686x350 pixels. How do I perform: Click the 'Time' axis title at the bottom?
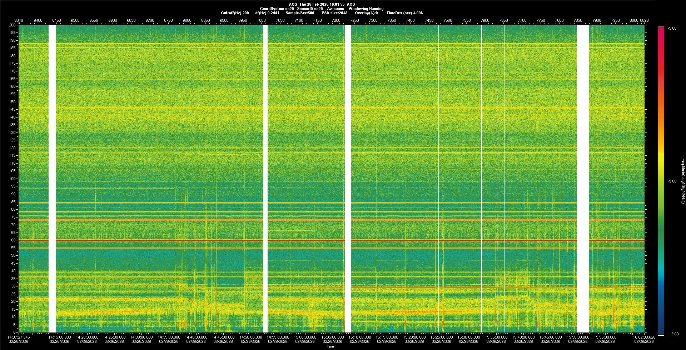(330, 346)
